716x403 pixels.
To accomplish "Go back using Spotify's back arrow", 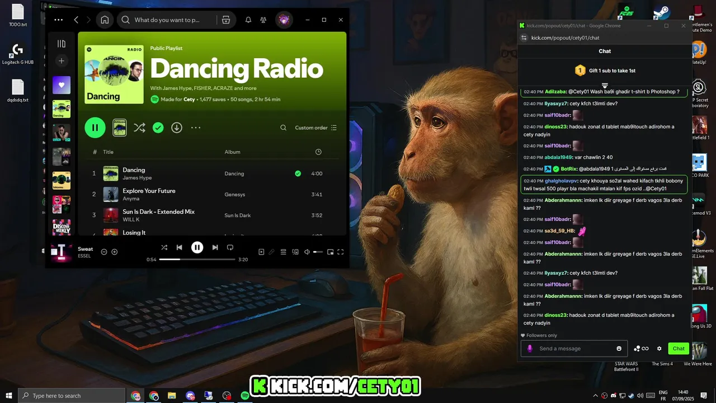I will pyautogui.click(x=77, y=20).
